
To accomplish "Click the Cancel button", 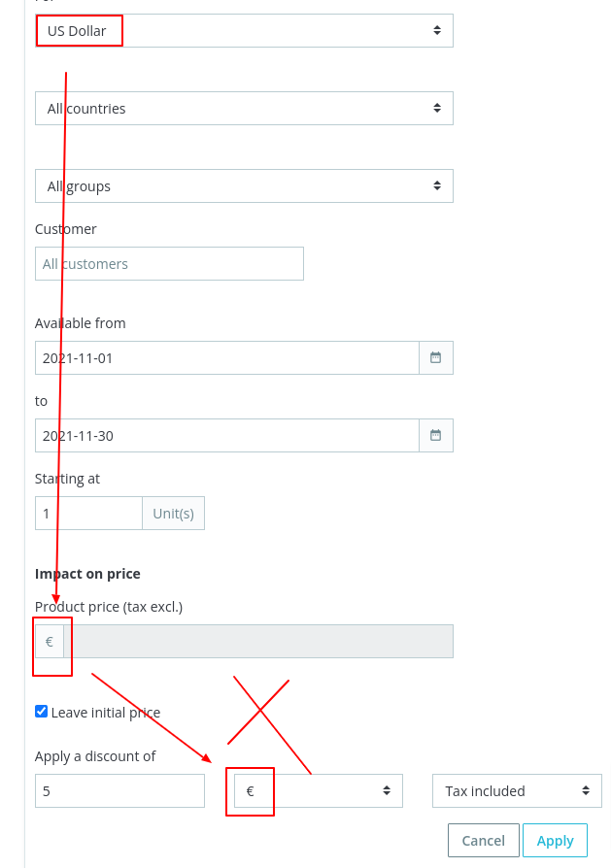I will click(483, 840).
